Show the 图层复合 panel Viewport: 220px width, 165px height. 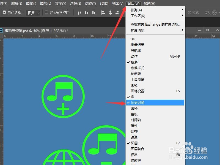tap(155, 149)
